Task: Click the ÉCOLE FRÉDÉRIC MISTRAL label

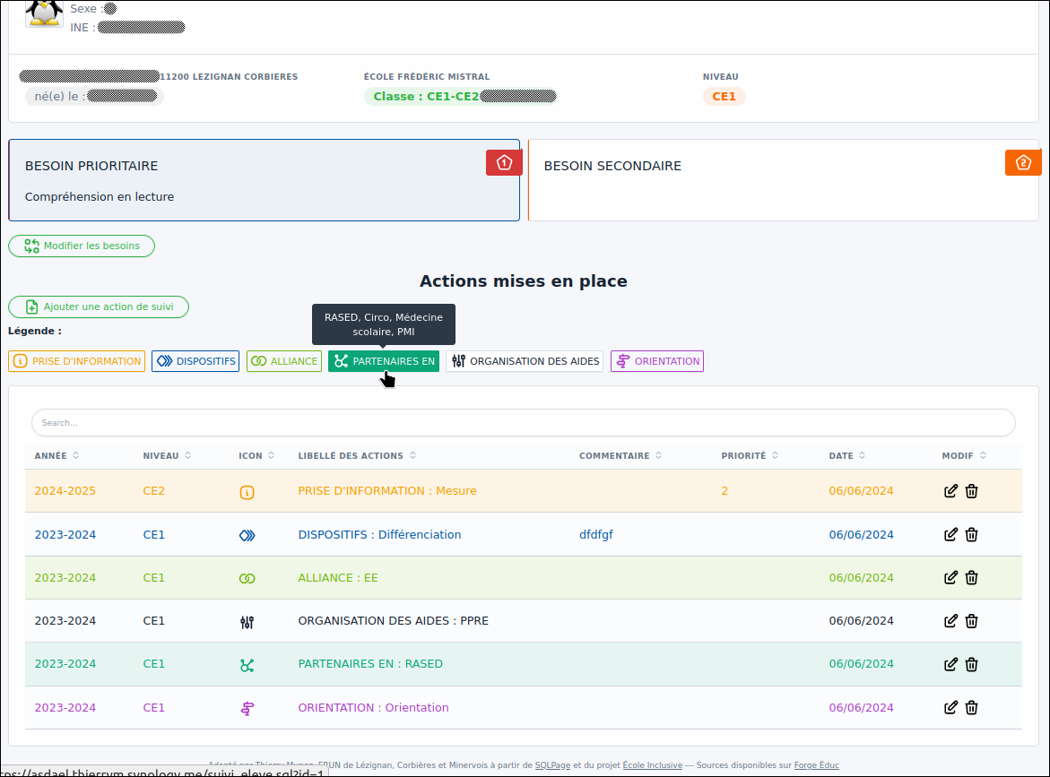Action: 427,77
